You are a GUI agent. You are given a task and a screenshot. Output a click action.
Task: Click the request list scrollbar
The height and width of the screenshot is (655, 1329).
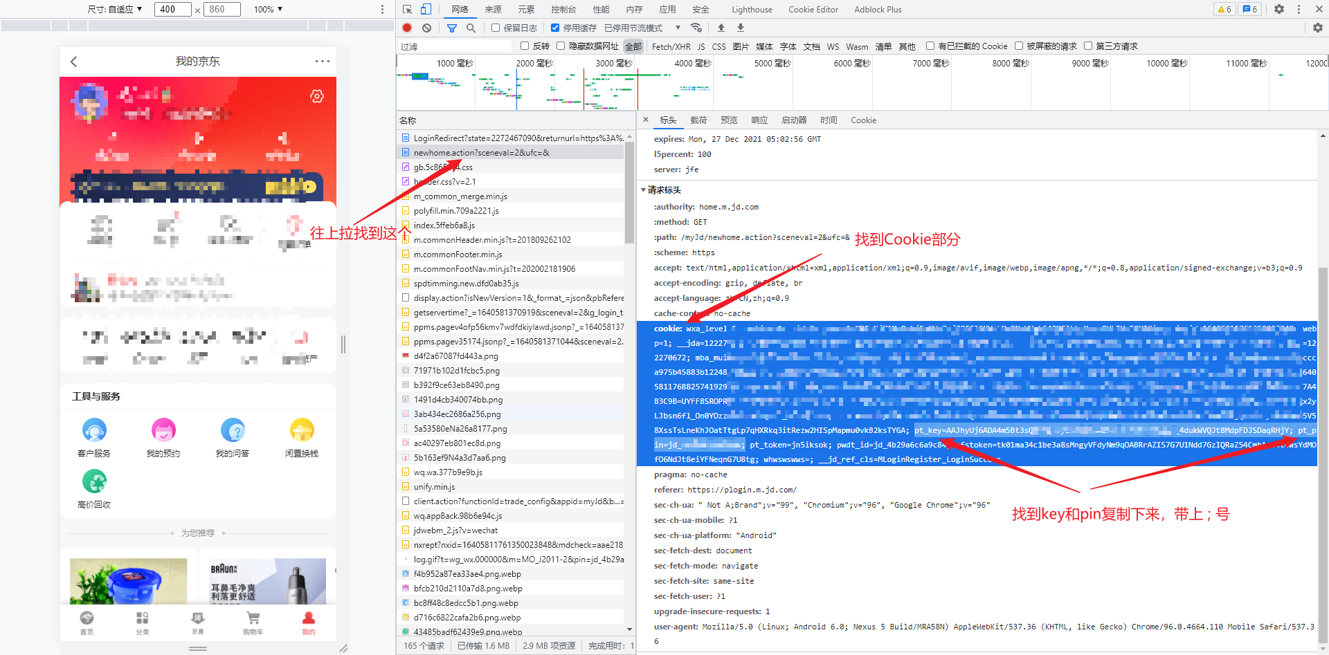click(x=629, y=192)
